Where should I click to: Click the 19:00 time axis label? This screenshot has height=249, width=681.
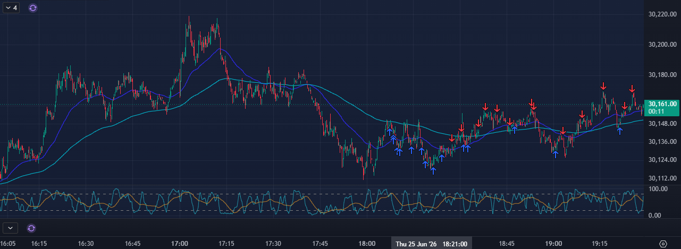pyautogui.click(x=553, y=243)
